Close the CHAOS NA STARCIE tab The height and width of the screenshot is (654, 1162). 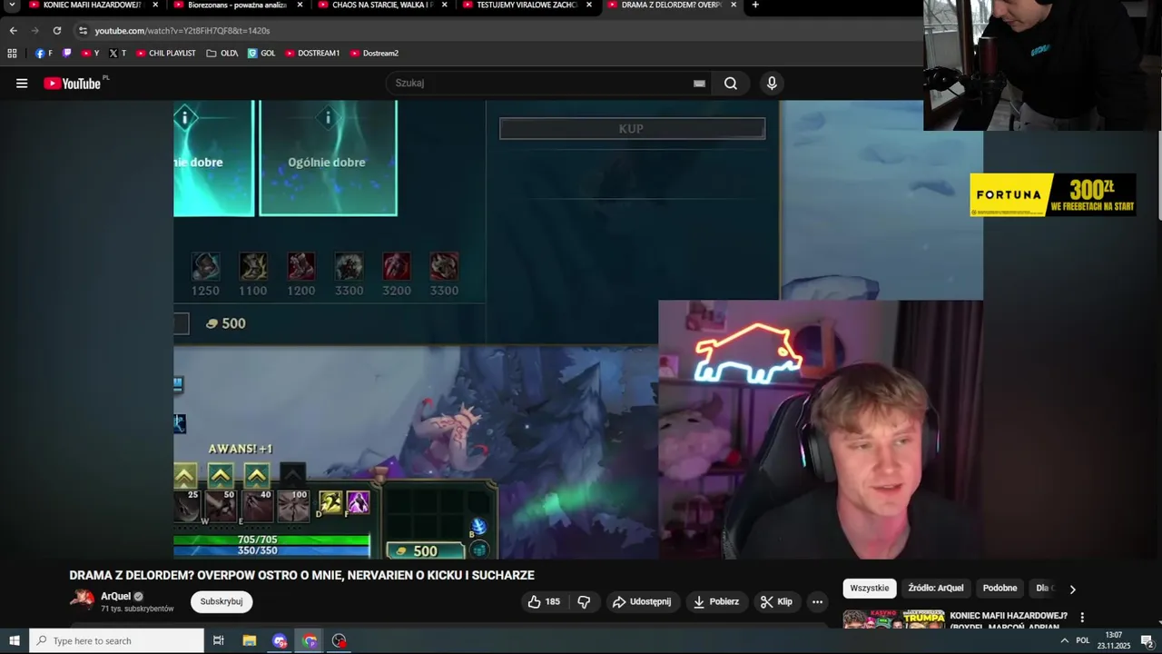point(444,5)
